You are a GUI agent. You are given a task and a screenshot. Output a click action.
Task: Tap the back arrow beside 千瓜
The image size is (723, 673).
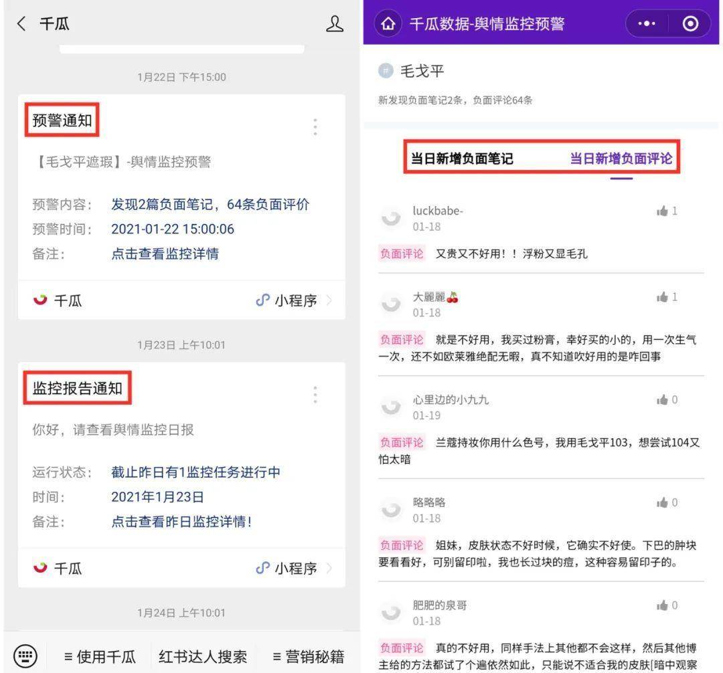pyautogui.click(x=21, y=23)
